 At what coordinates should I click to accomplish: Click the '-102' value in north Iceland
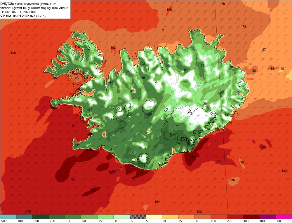point(142,64)
